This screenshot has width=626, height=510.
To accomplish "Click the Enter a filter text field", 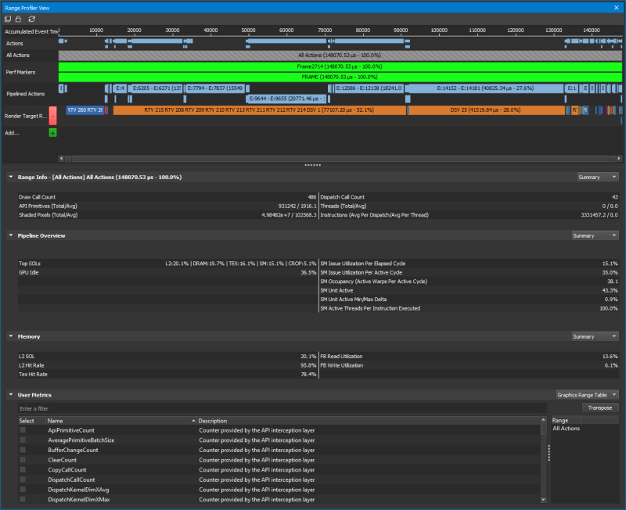I will pyautogui.click(x=282, y=408).
